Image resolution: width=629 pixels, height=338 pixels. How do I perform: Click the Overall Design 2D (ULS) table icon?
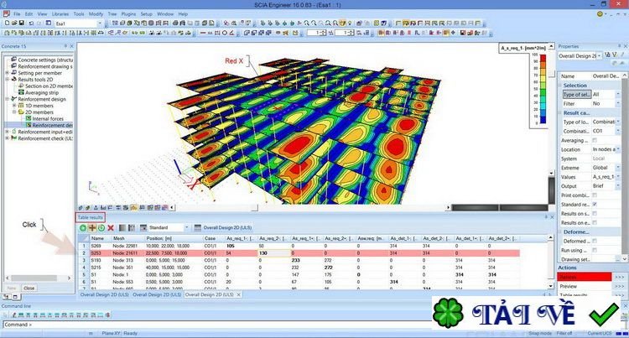197,228
